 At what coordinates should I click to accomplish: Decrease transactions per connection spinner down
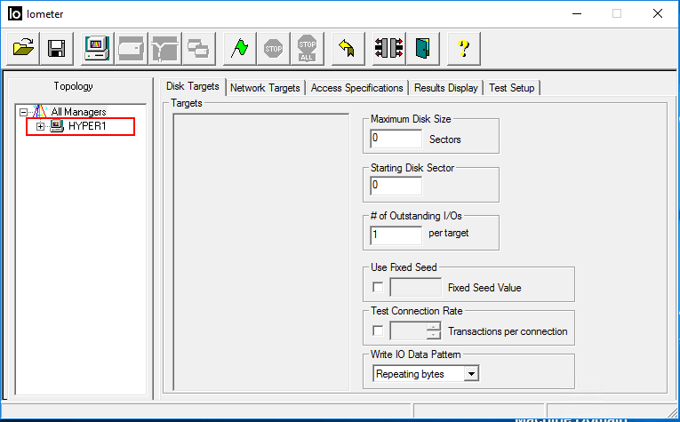[434, 335]
